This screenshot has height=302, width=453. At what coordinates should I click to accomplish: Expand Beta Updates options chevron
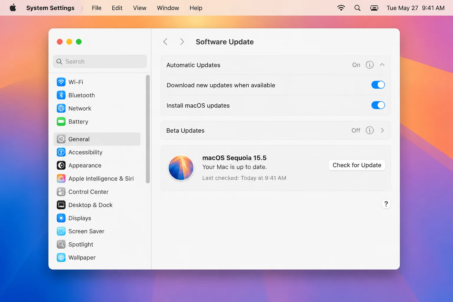tap(383, 130)
